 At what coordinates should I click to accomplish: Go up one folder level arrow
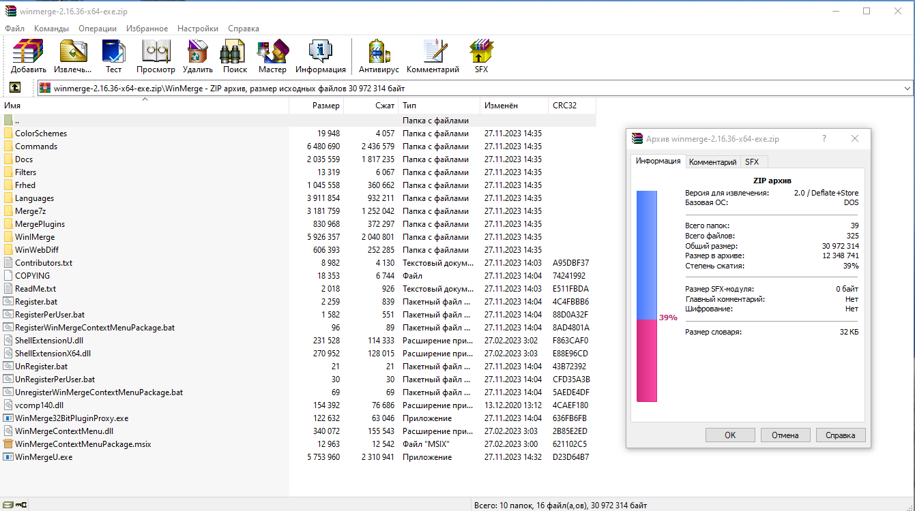point(15,88)
